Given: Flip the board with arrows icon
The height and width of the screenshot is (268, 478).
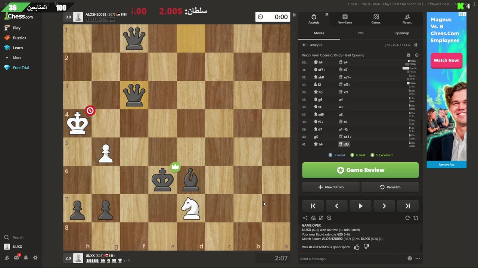Looking at the screenshot, I should coord(416,218).
